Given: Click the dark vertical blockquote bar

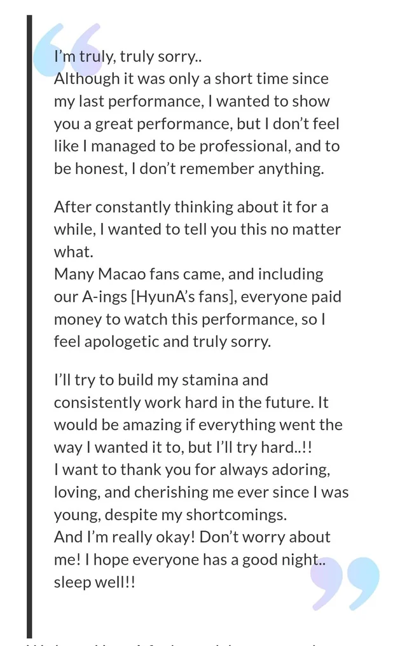Looking at the screenshot, I should tap(29, 324).
